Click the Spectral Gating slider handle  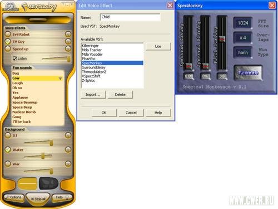coord(189,66)
